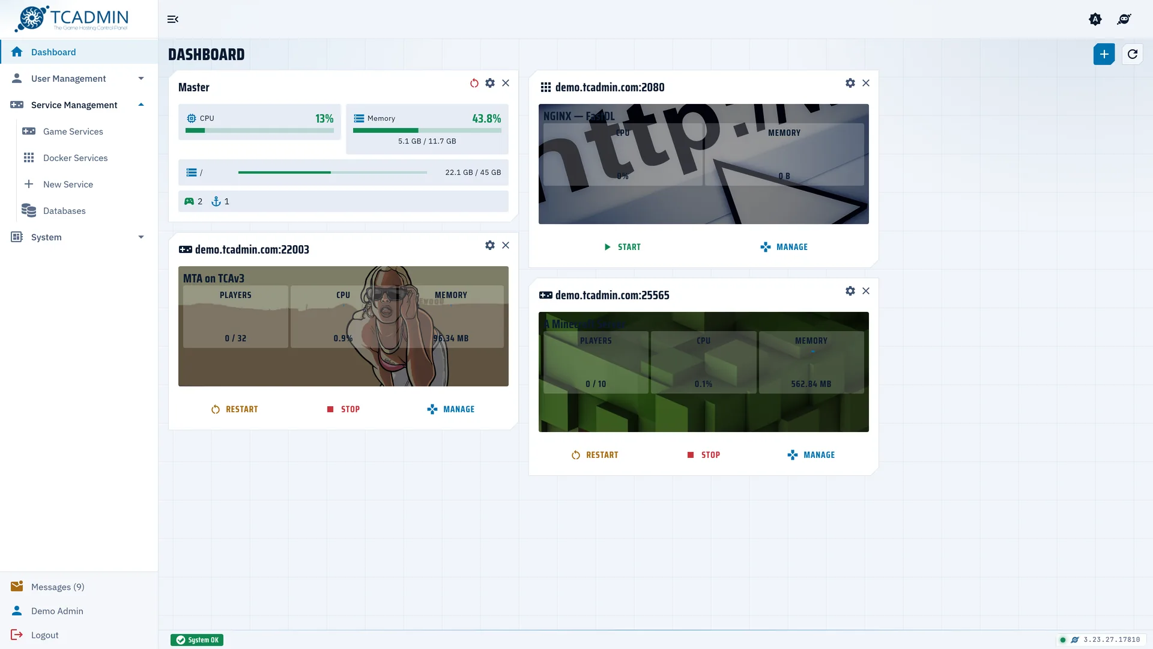The height and width of the screenshot is (649, 1153).
Task: Click the version number 3.23.27.17810
Action: coord(1112,640)
